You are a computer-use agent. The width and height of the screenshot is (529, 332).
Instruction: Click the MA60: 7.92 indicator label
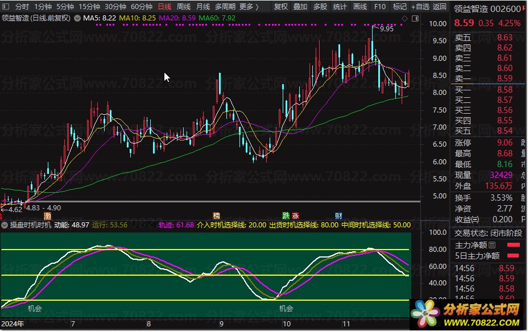217,18
